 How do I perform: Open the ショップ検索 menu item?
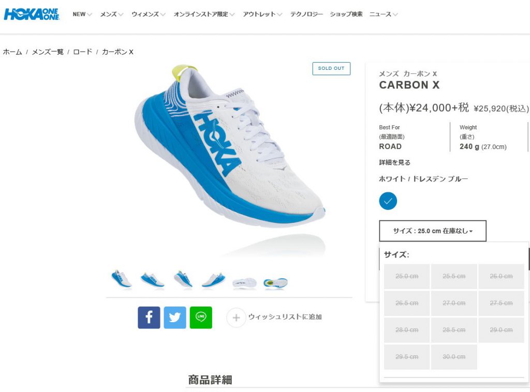pos(346,14)
